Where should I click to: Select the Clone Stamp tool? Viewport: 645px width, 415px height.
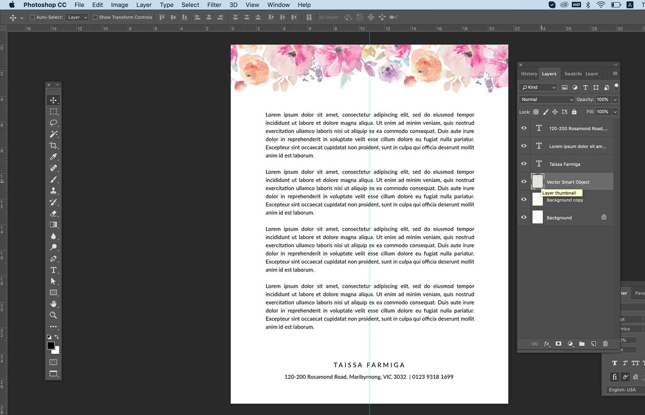[x=54, y=191]
